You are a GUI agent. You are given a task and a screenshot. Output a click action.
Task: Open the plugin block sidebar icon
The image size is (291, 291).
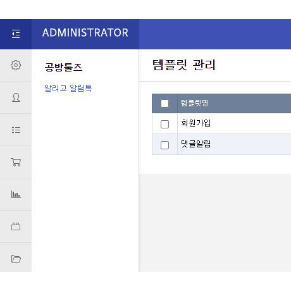16,226
